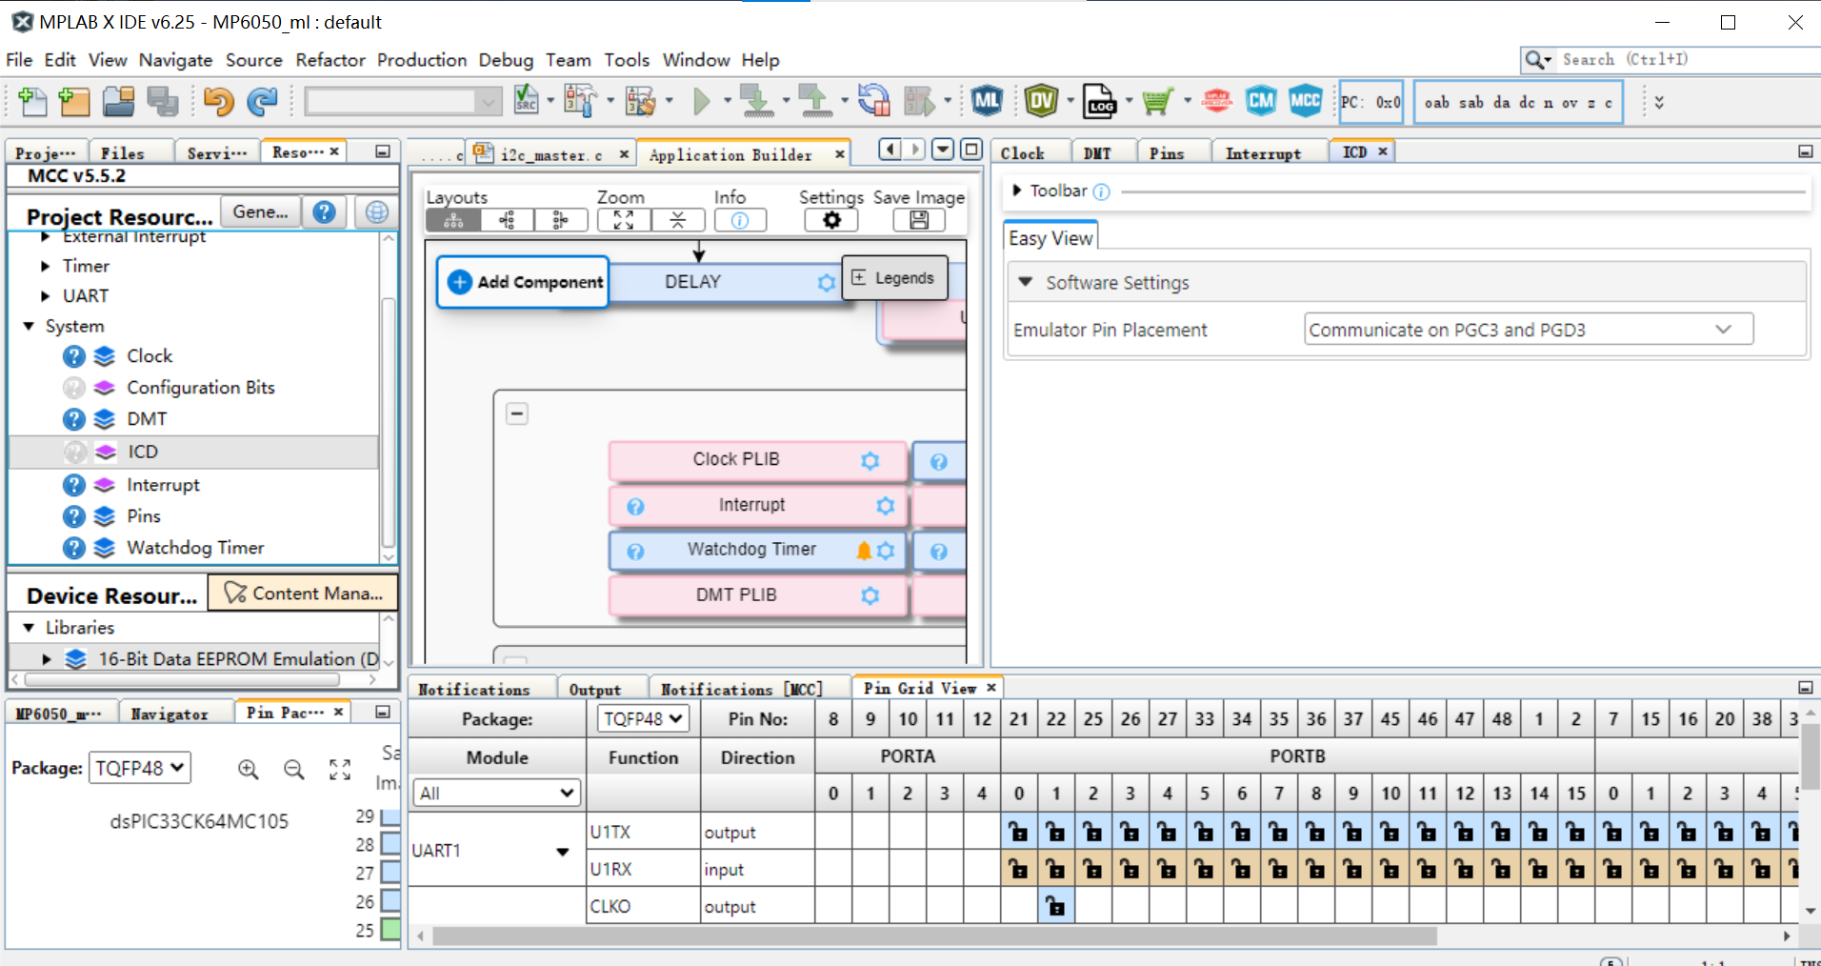1821x966 pixels.
Task: Expand 16-Bit Data EEPROM Emulation library
Action: (46, 659)
